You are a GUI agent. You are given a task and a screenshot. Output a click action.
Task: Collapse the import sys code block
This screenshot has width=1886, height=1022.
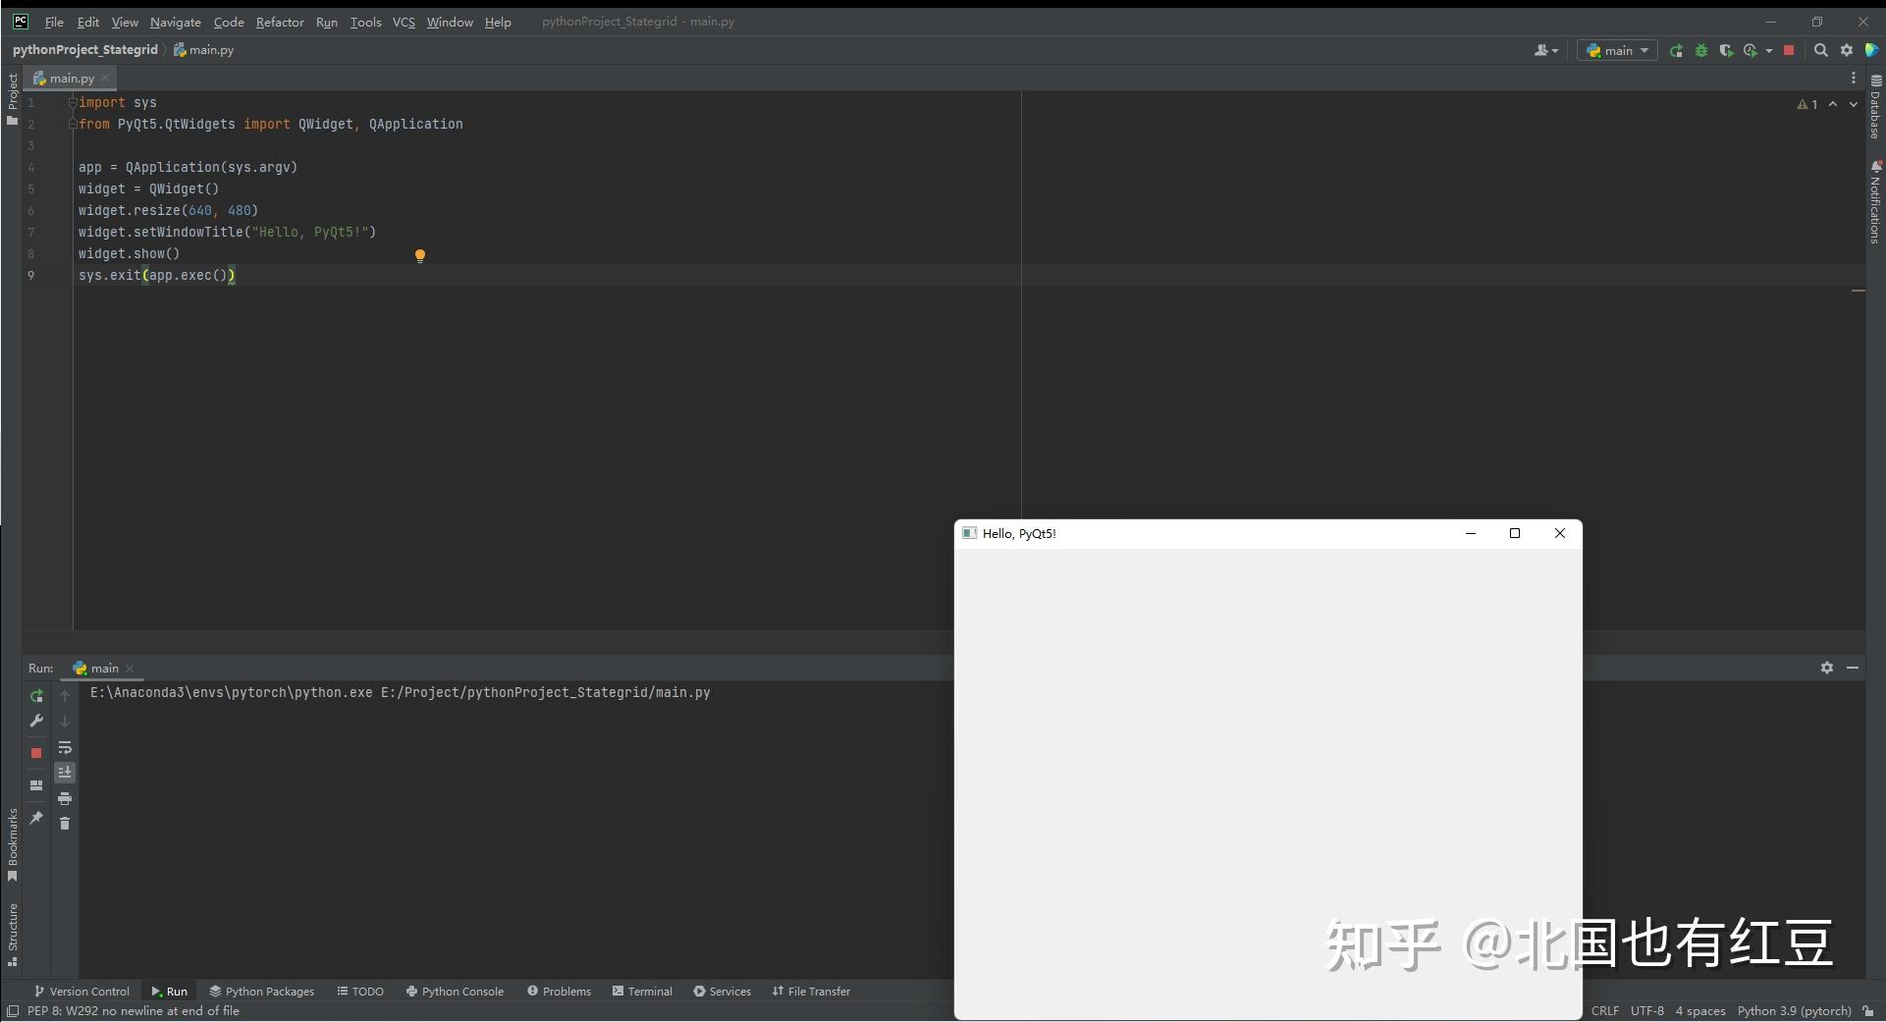(x=73, y=103)
